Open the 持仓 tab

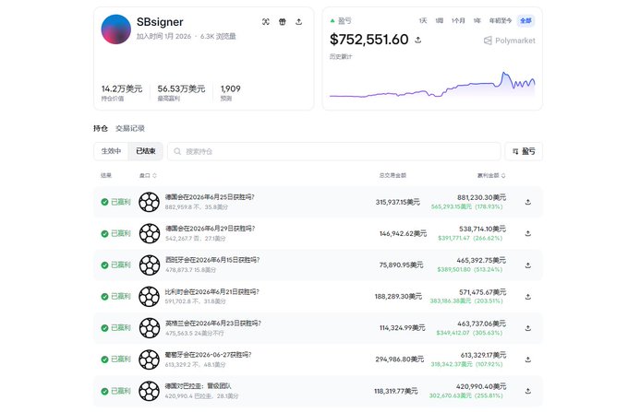coord(101,128)
